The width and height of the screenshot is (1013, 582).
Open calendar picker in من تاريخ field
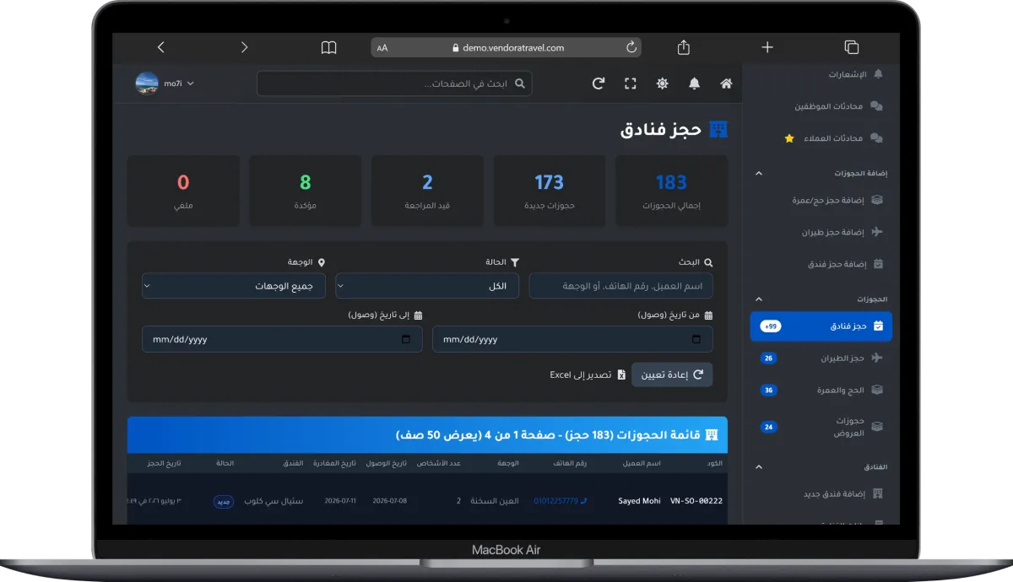point(696,339)
